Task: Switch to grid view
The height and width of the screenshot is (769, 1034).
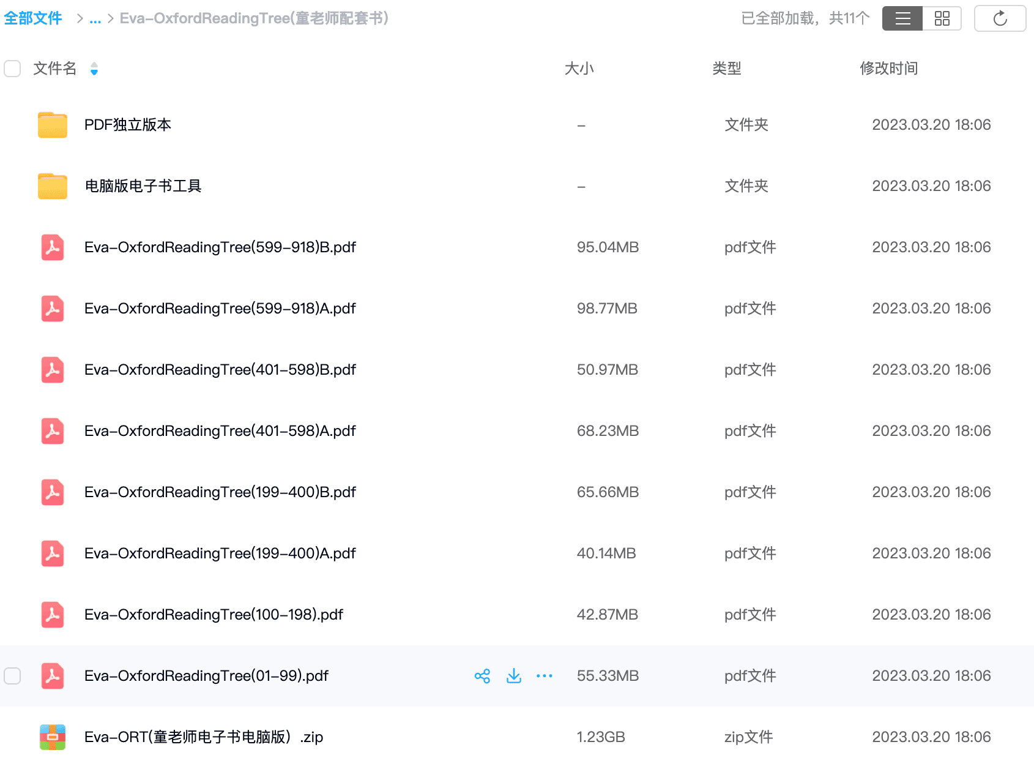Action: click(x=942, y=18)
